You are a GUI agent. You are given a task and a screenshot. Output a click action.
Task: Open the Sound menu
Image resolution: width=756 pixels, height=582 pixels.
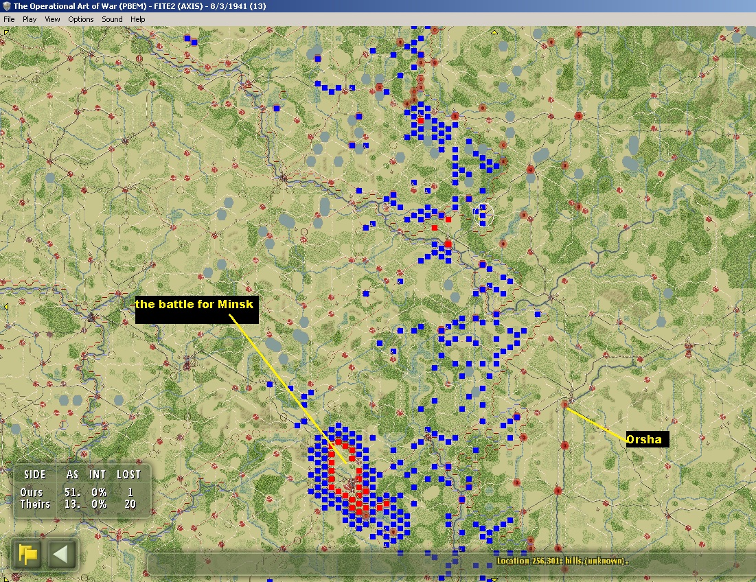point(112,19)
